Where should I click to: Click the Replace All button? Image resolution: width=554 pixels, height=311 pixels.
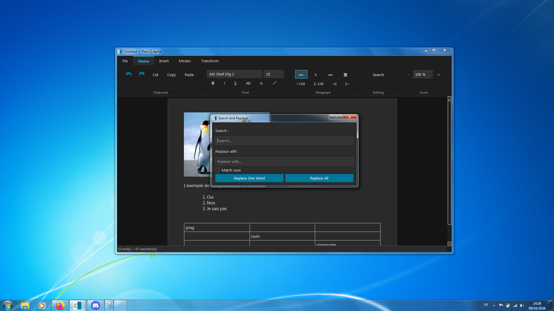(319, 178)
